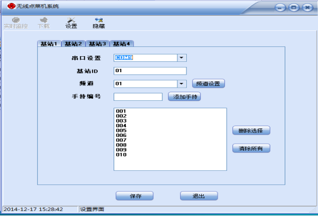318x216 pixels.
Task: Click the 保存 save button
Action: tap(134, 196)
